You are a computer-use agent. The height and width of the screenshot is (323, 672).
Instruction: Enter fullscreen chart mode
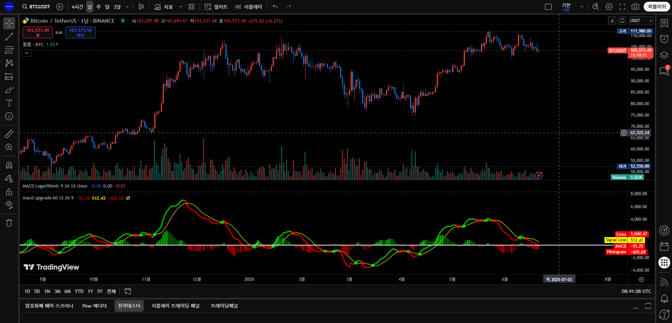point(622,7)
